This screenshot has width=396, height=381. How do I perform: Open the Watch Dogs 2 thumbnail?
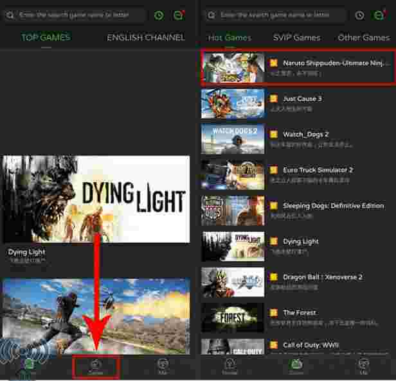(233, 139)
